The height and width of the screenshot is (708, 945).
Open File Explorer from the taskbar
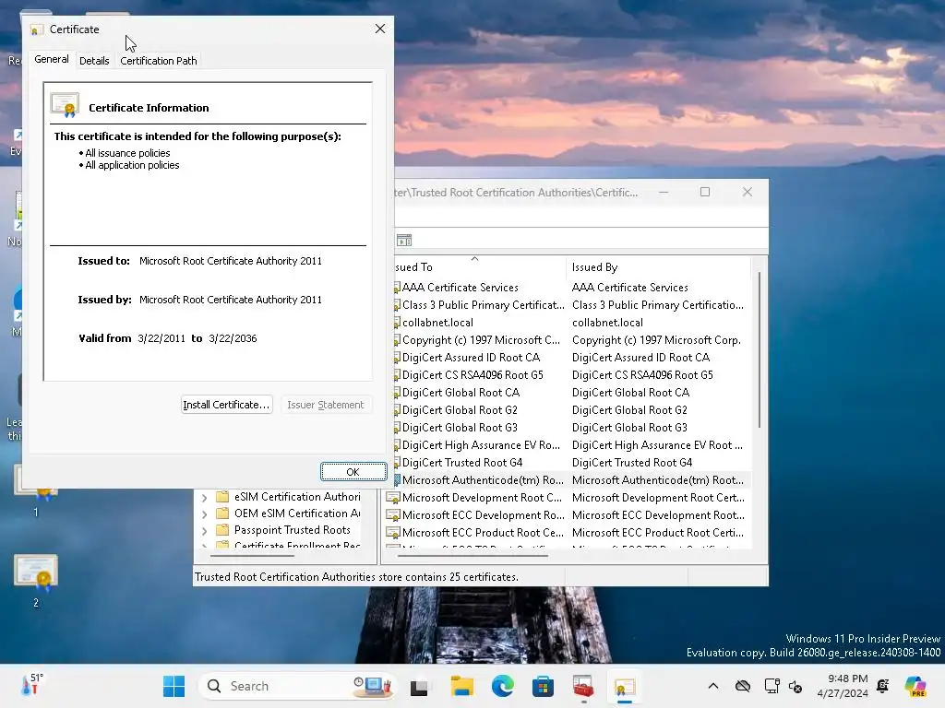coord(461,686)
